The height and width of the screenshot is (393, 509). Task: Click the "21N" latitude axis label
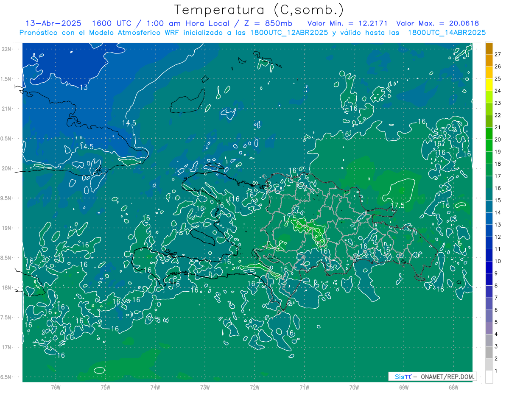[x=6, y=109]
